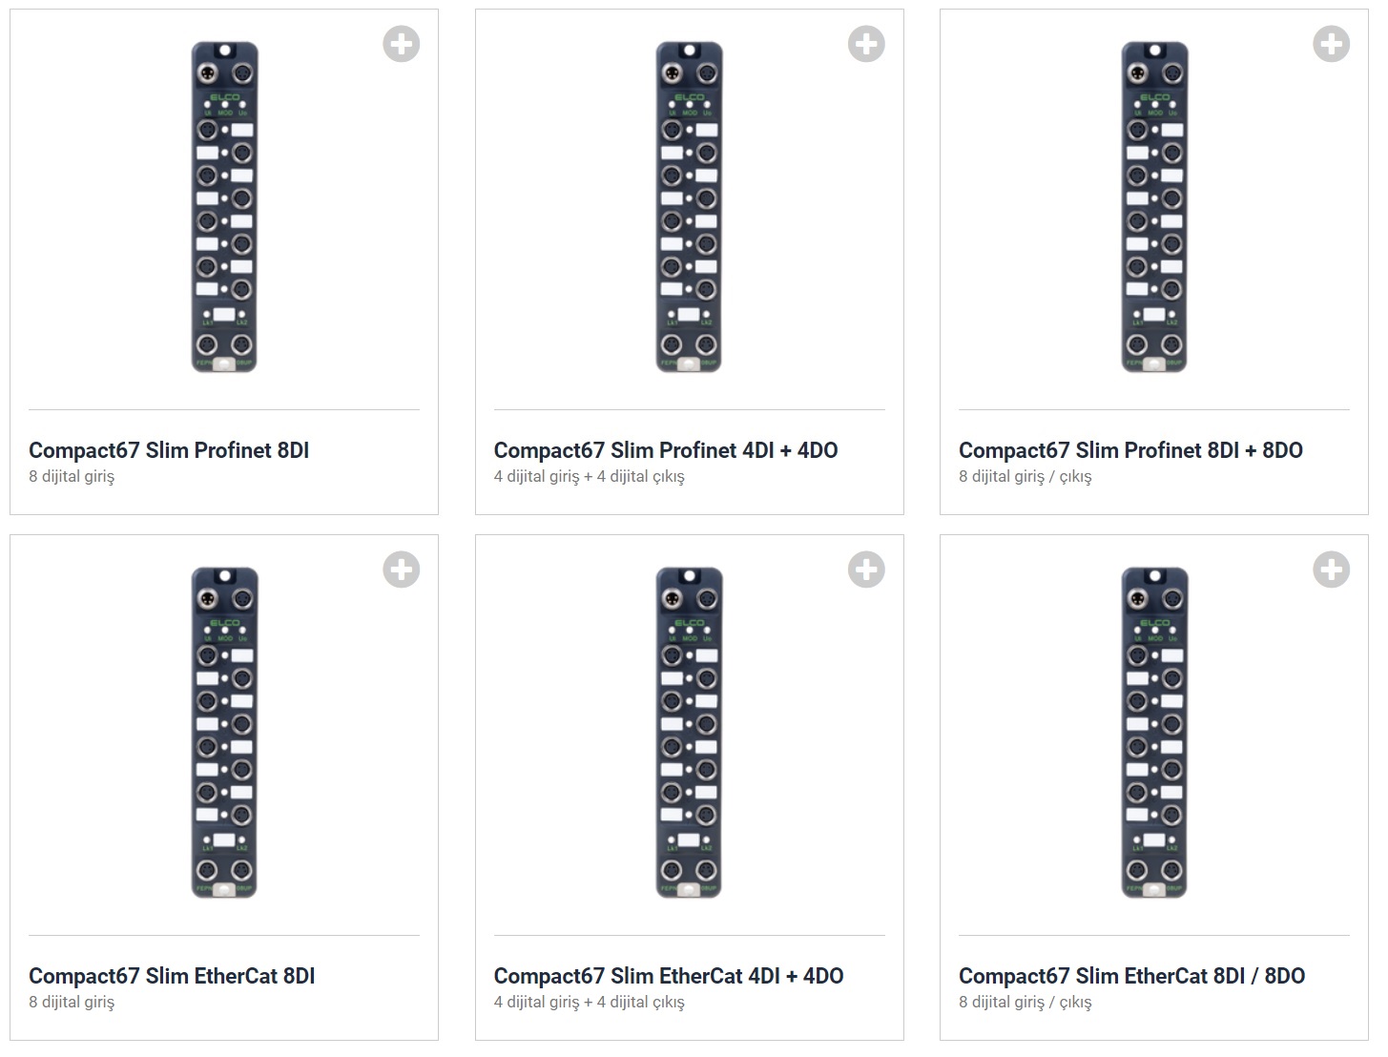This screenshot has width=1388, height=1057.
Task: Open Compact67 Slim Profinet 8DI title link
Action: [x=169, y=450]
